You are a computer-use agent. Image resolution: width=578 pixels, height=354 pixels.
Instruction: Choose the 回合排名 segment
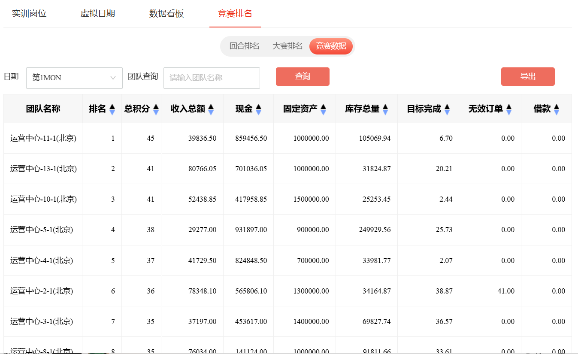245,46
